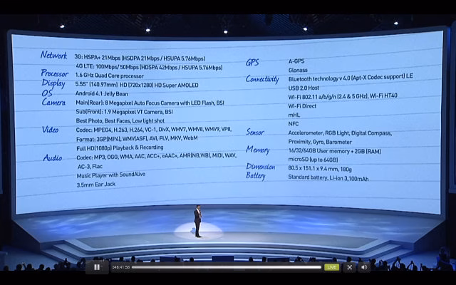Click the handwritten 'Battery' heading

coord(256,176)
